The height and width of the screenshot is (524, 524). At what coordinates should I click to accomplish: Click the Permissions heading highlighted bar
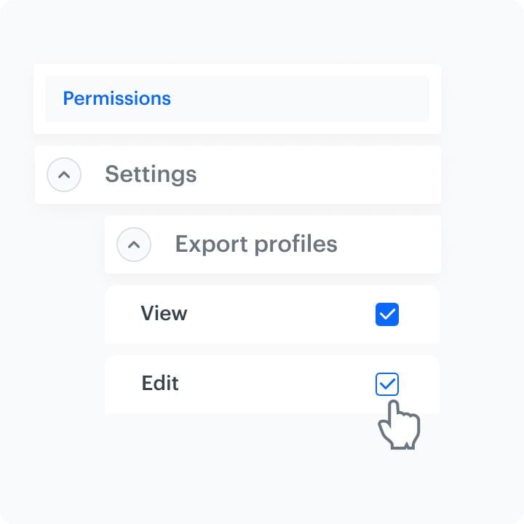(x=291, y=98)
